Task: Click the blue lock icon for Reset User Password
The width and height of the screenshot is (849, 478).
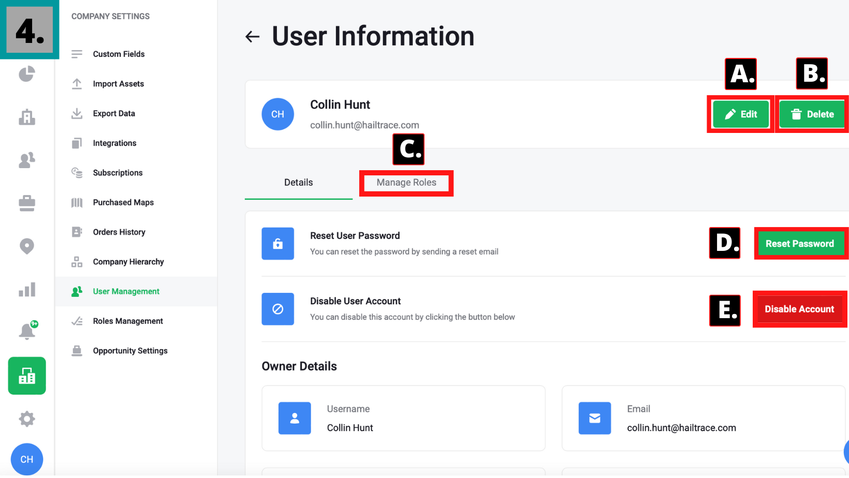Action: pos(277,244)
